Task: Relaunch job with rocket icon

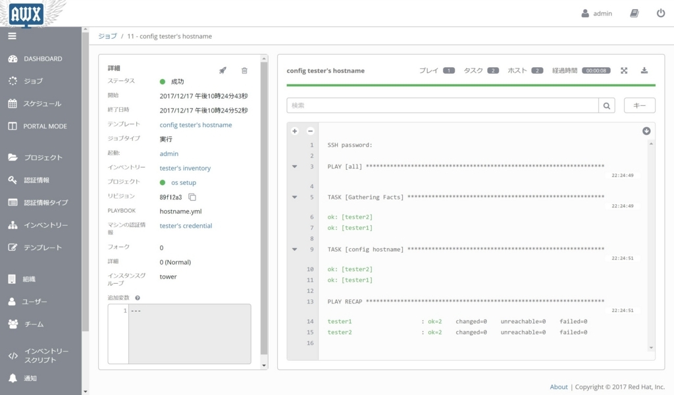Action: (222, 70)
